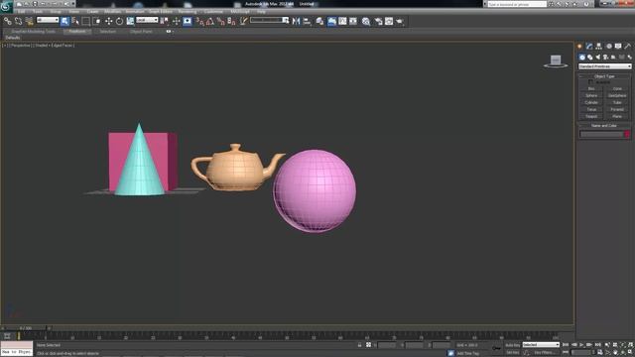Click the Pyramid primitive button
The width and height of the screenshot is (635, 357).
[617, 109]
